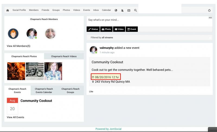Click the Event post button
The height and width of the screenshot is (132, 217).
click(132, 29)
